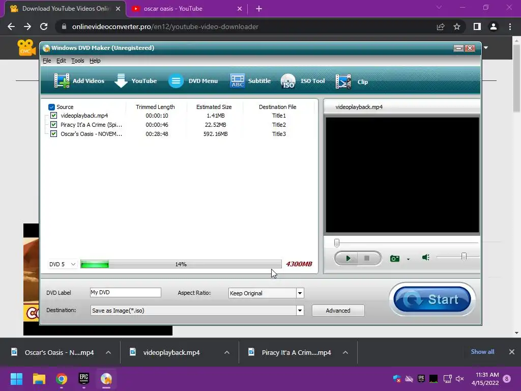Click the site dropdown arrow beside DVD Maker
This screenshot has height=391, width=521.
pos(486,47)
